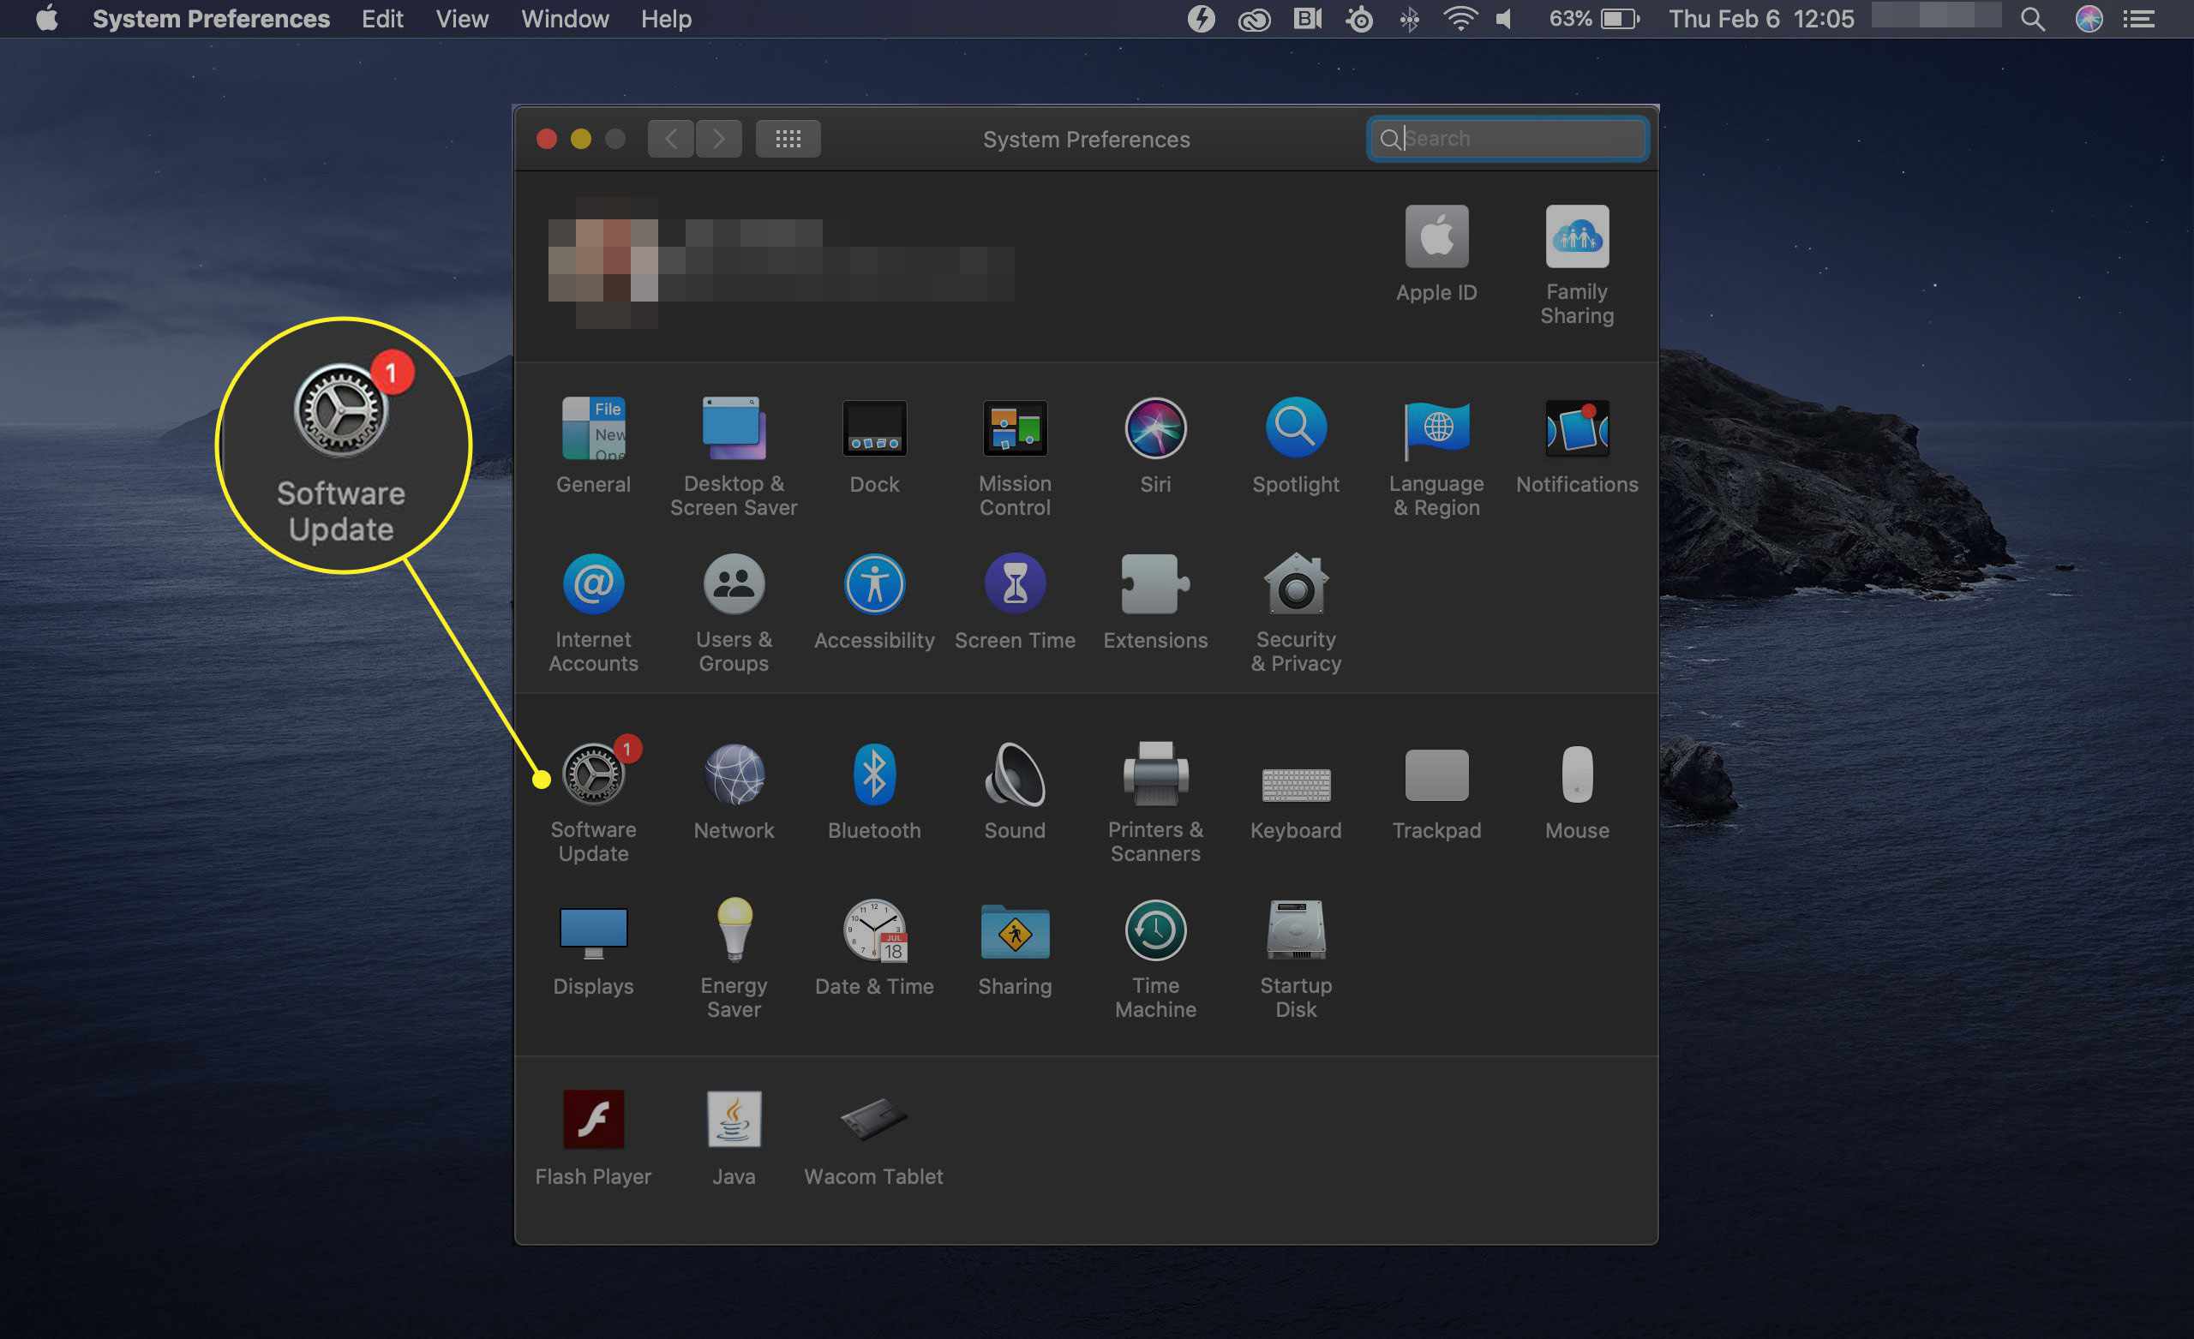Click the back navigation arrow

(670, 139)
